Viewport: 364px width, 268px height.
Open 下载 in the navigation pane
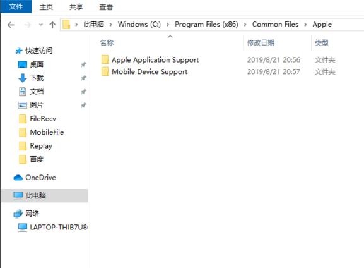[37, 78]
